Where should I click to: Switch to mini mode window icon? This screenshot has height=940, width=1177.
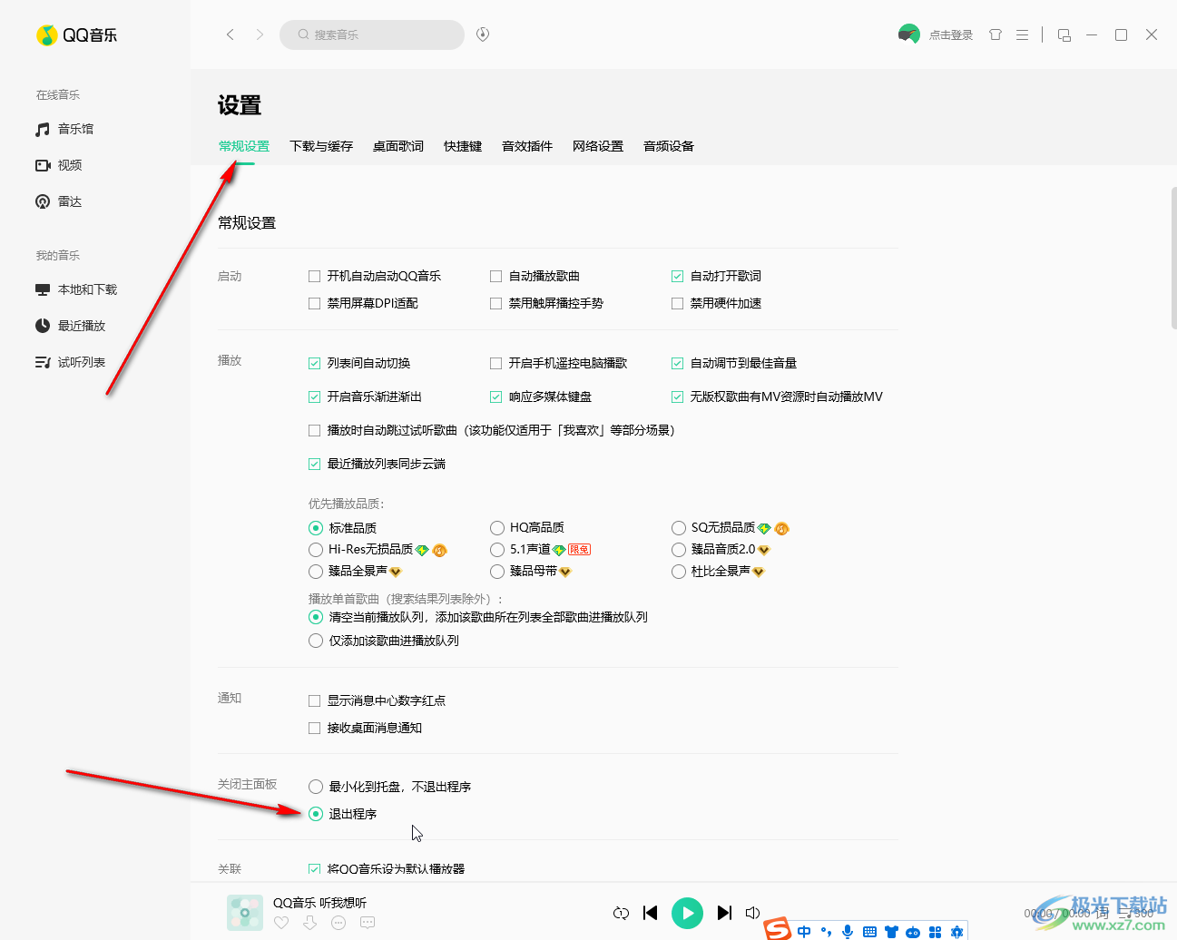tap(1064, 34)
